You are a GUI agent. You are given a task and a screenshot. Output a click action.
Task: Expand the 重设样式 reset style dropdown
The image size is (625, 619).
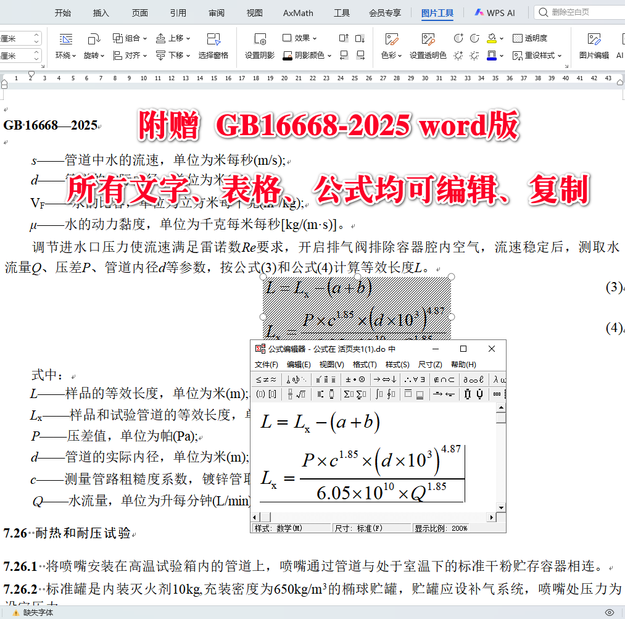[559, 56]
